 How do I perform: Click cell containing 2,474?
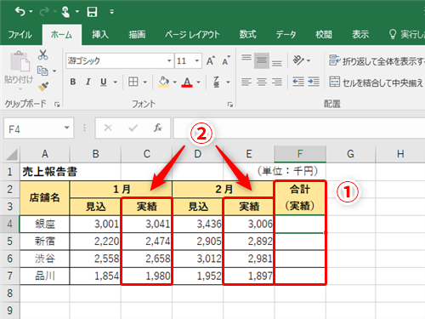coord(146,242)
